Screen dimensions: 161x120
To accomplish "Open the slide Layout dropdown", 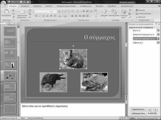I will (x=30, y=10).
